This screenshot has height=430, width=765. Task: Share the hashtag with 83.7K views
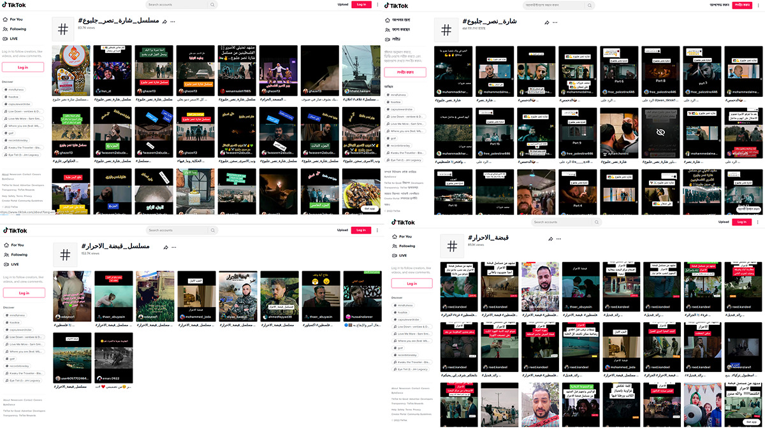[165, 22]
